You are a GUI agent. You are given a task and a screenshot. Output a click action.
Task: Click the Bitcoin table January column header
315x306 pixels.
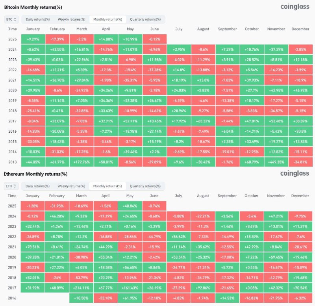[33, 29]
